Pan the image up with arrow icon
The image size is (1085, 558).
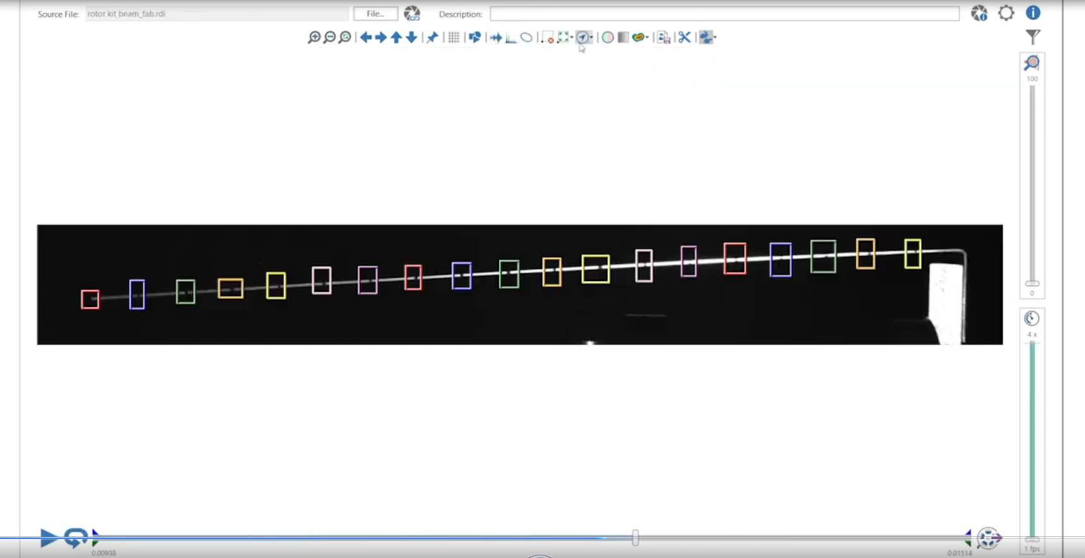[397, 37]
